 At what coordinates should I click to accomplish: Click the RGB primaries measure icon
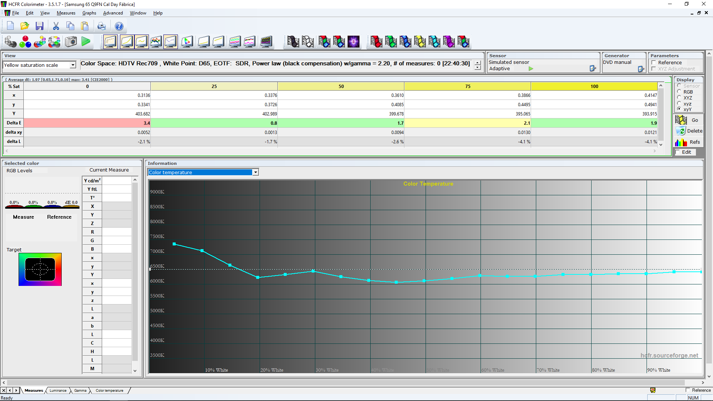coord(25,42)
